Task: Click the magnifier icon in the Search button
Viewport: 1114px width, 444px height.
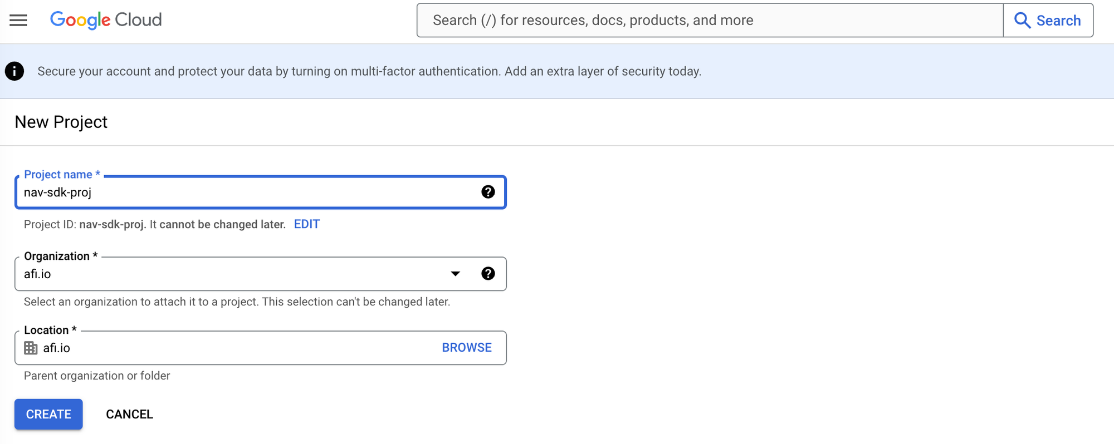Action: tap(1023, 20)
